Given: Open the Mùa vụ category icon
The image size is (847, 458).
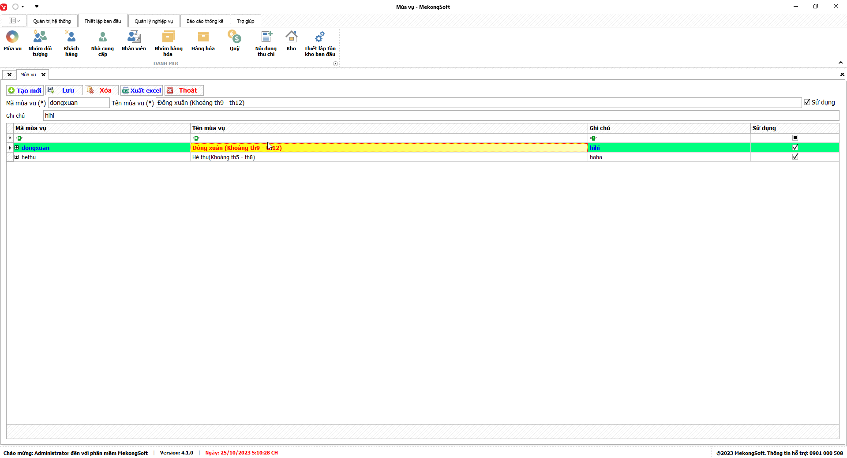Looking at the screenshot, I should tap(12, 41).
